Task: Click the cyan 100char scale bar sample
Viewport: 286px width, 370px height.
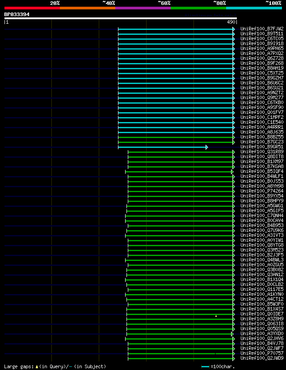Action: [x=205, y=367]
